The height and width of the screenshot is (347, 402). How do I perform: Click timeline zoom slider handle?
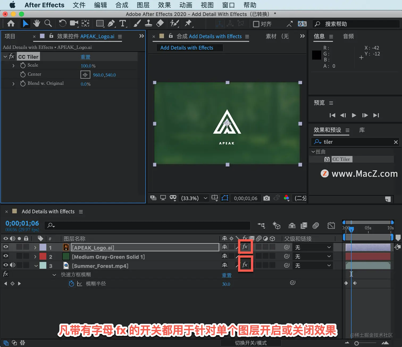pyautogui.click(x=356, y=343)
